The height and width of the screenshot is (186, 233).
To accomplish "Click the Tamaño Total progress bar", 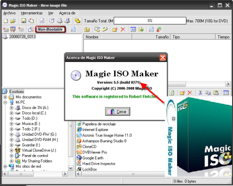I will [150, 21].
